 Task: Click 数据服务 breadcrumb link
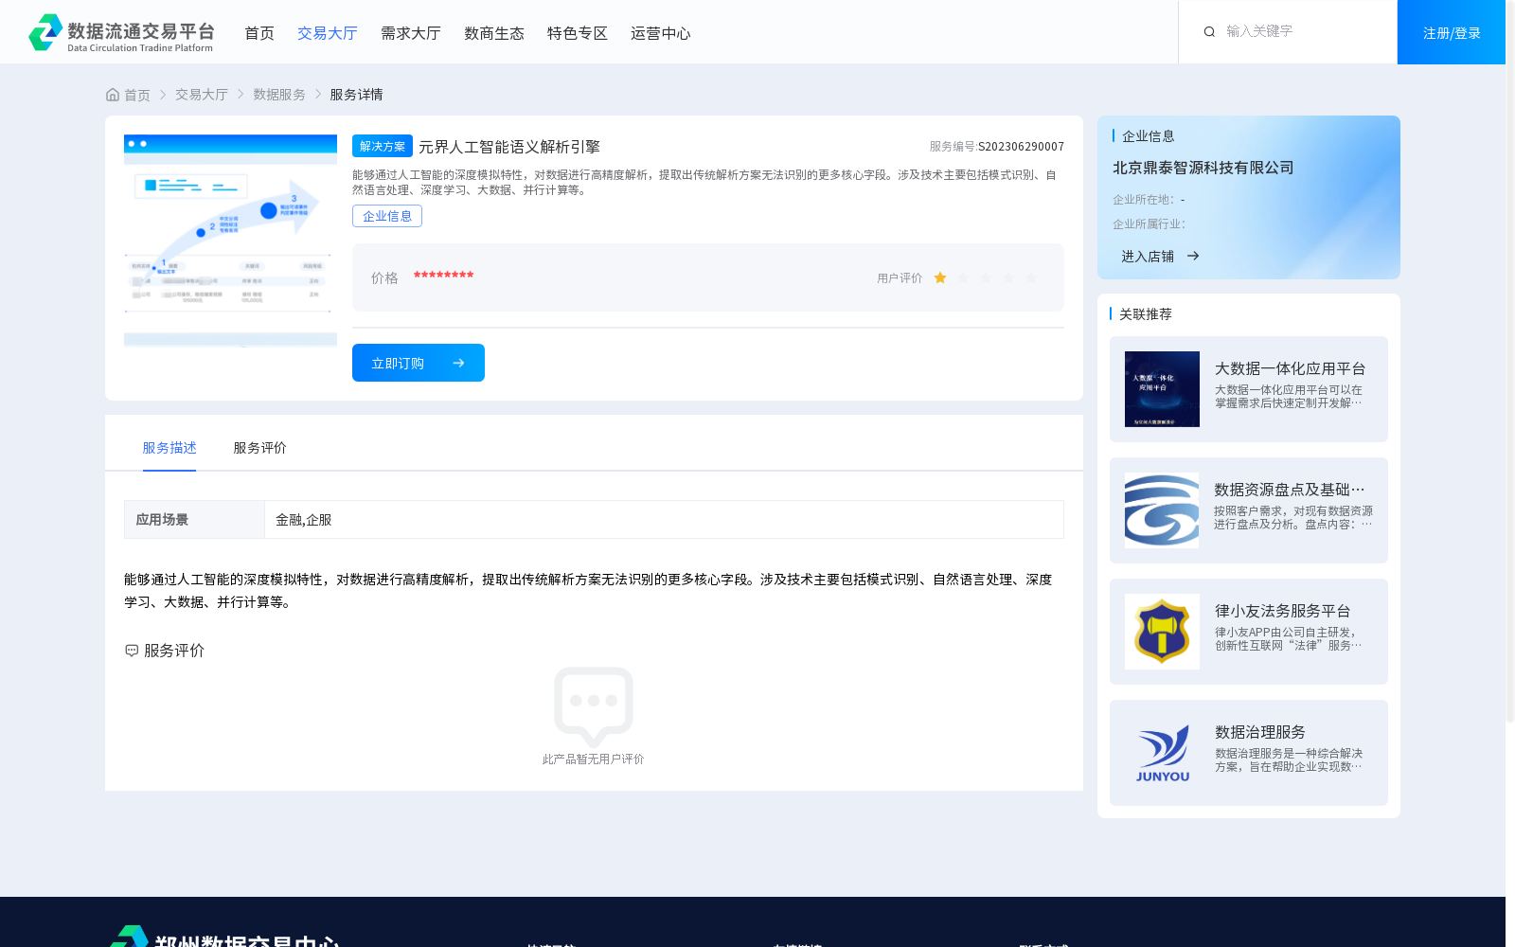click(279, 95)
